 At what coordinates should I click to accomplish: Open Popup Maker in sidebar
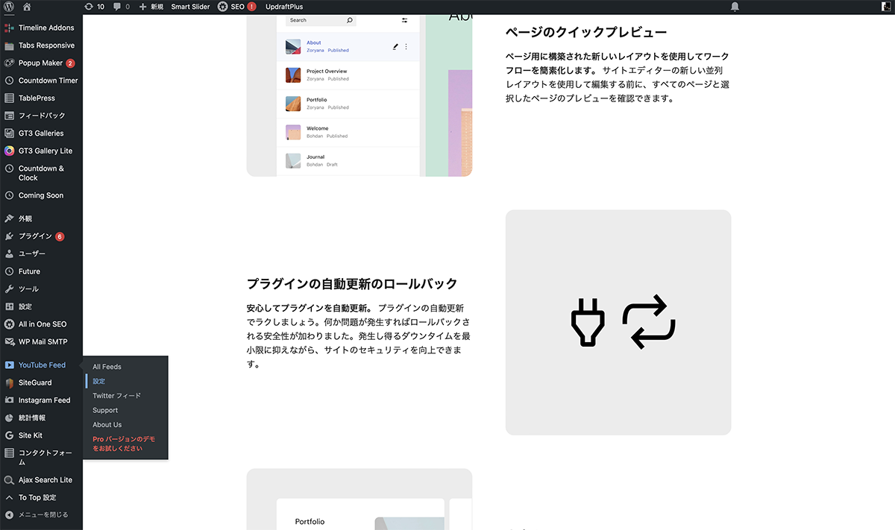40,63
